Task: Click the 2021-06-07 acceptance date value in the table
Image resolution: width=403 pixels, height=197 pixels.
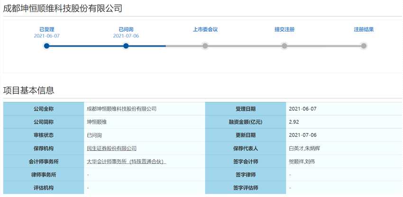Action: 302,109
